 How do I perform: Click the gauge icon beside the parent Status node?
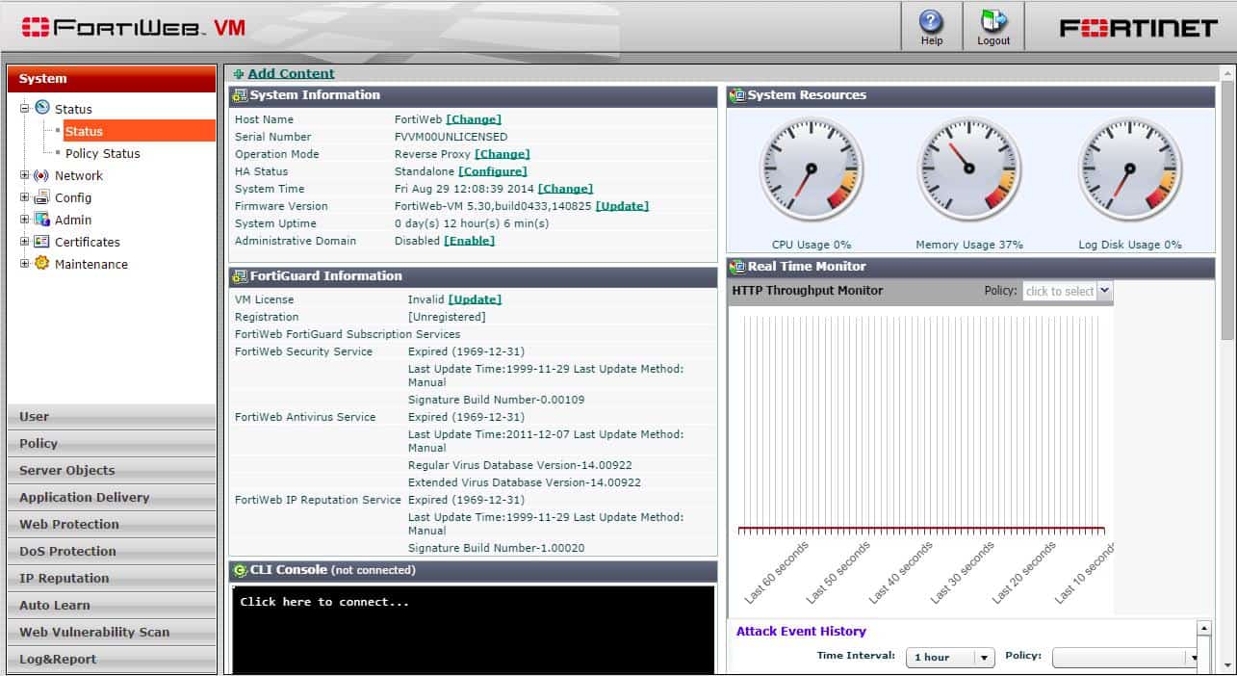41,108
